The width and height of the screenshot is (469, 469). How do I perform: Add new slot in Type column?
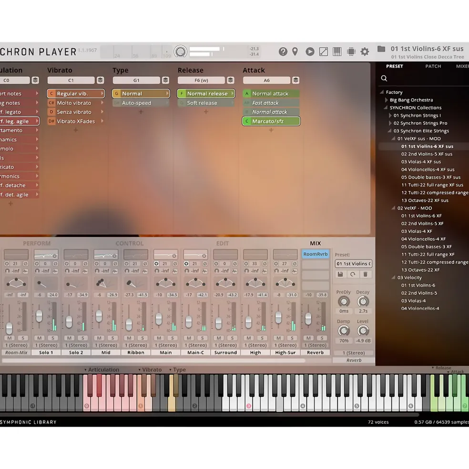pyautogui.click(x=141, y=112)
